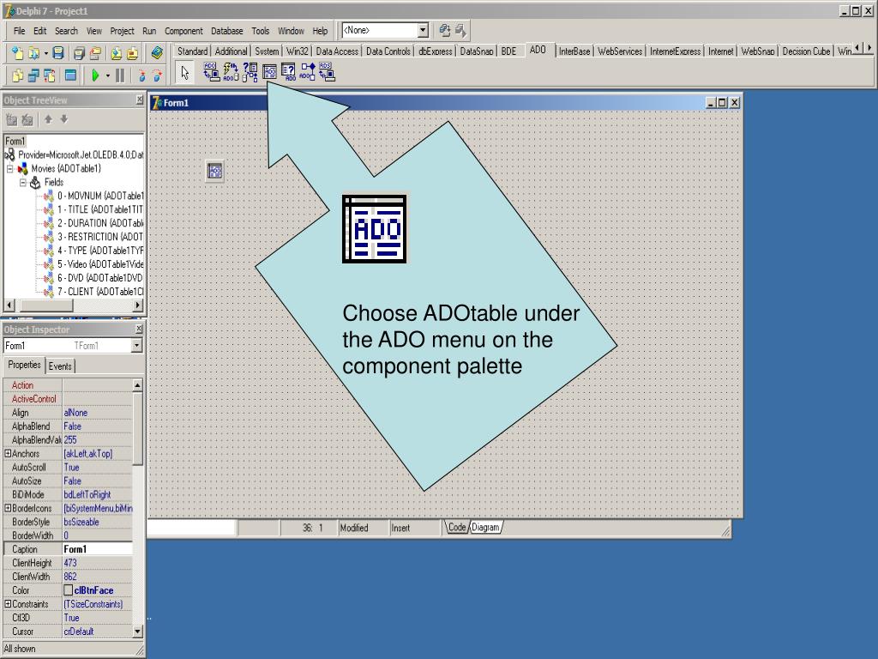Open the dropdown arrow beside Open icon
The image size is (878, 659).
click(46, 53)
